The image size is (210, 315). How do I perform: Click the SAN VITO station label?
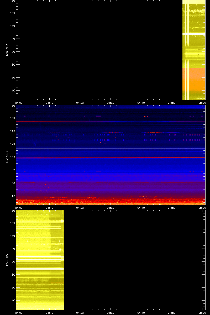tap(7, 50)
